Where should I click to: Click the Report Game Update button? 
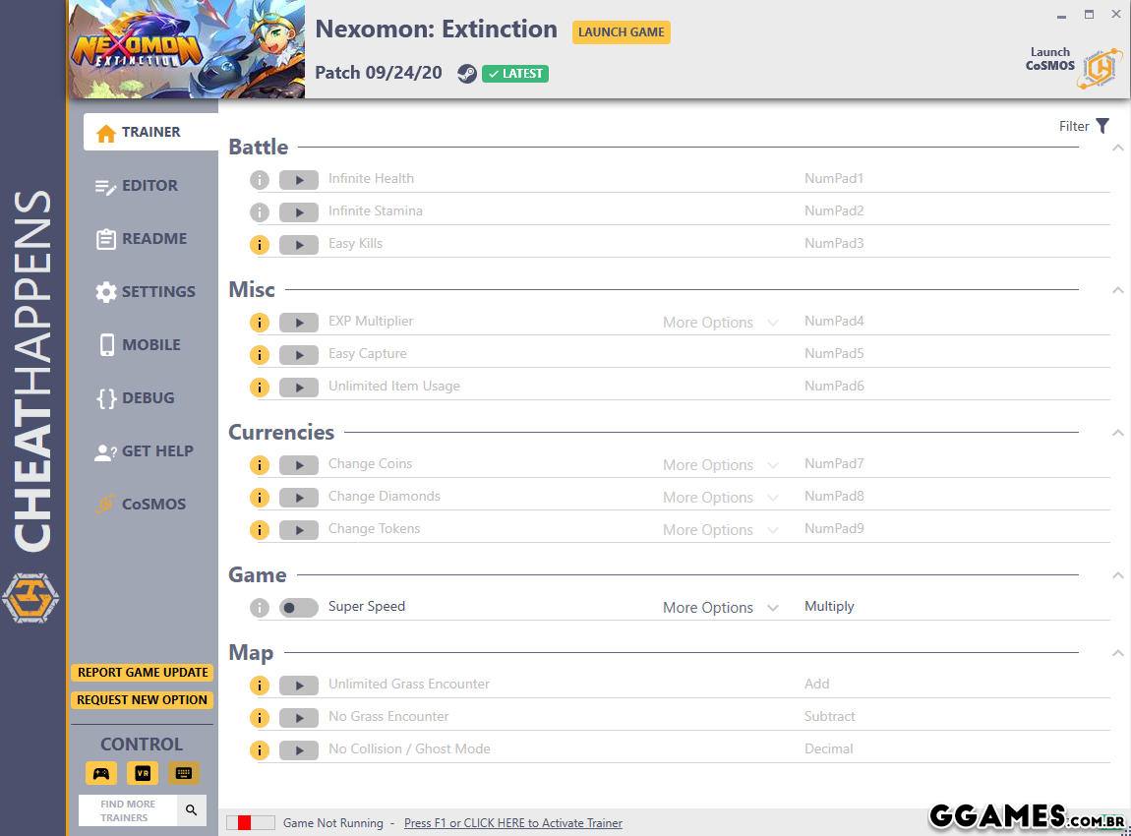coord(143,673)
